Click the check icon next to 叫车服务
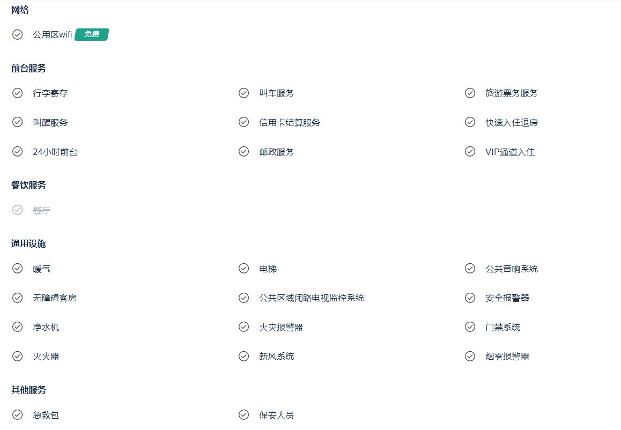 tap(243, 93)
